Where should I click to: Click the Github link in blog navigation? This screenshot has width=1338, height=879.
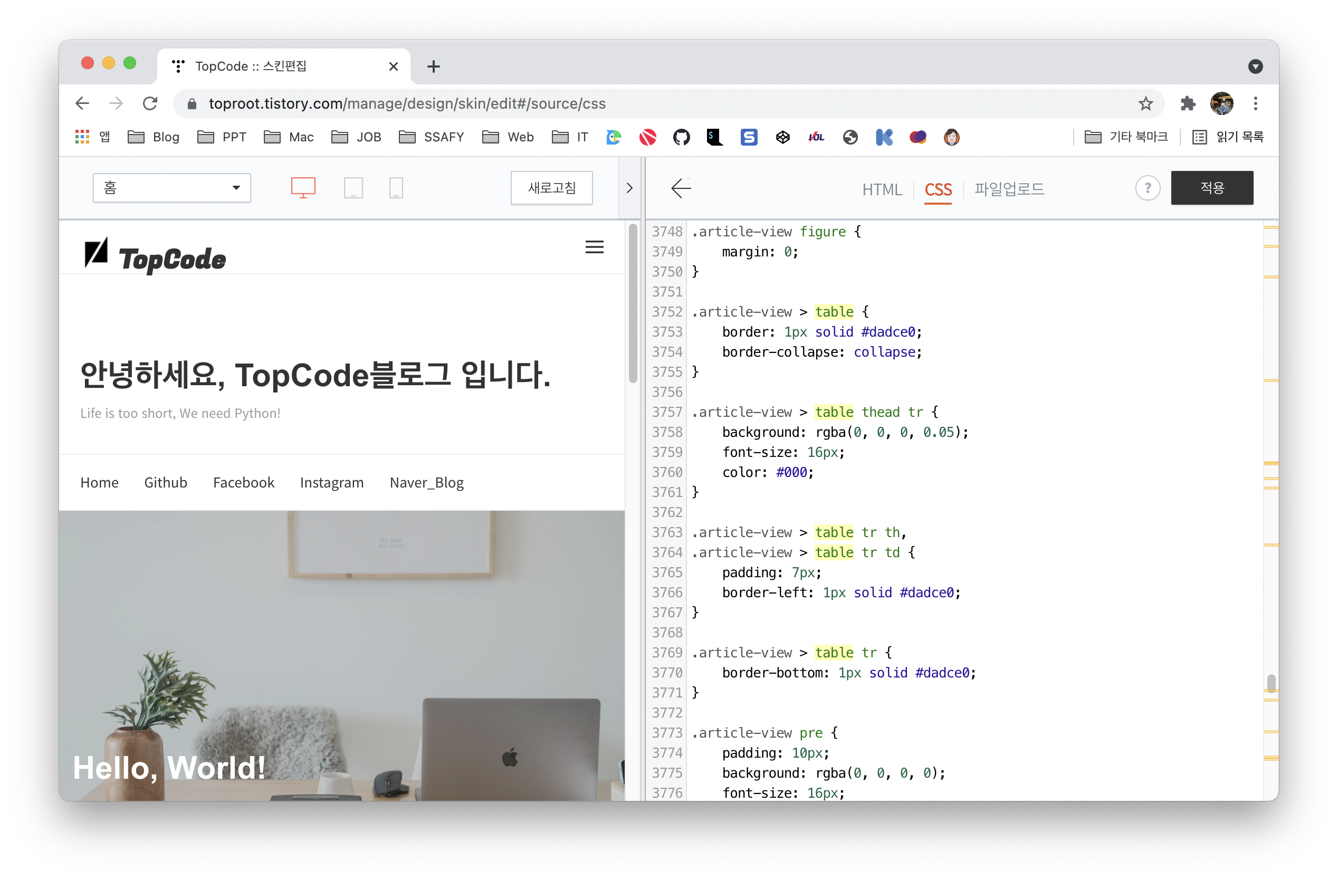click(165, 482)
